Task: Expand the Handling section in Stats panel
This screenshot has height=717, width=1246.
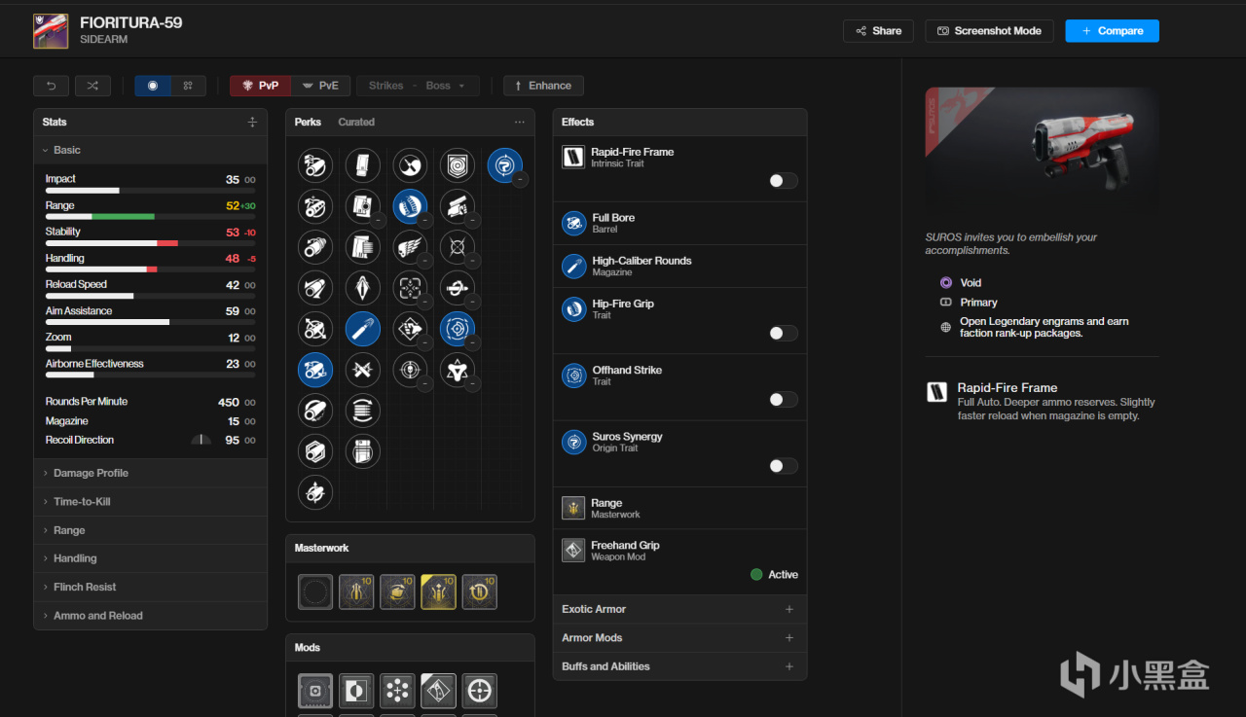Action: [150, 558]
